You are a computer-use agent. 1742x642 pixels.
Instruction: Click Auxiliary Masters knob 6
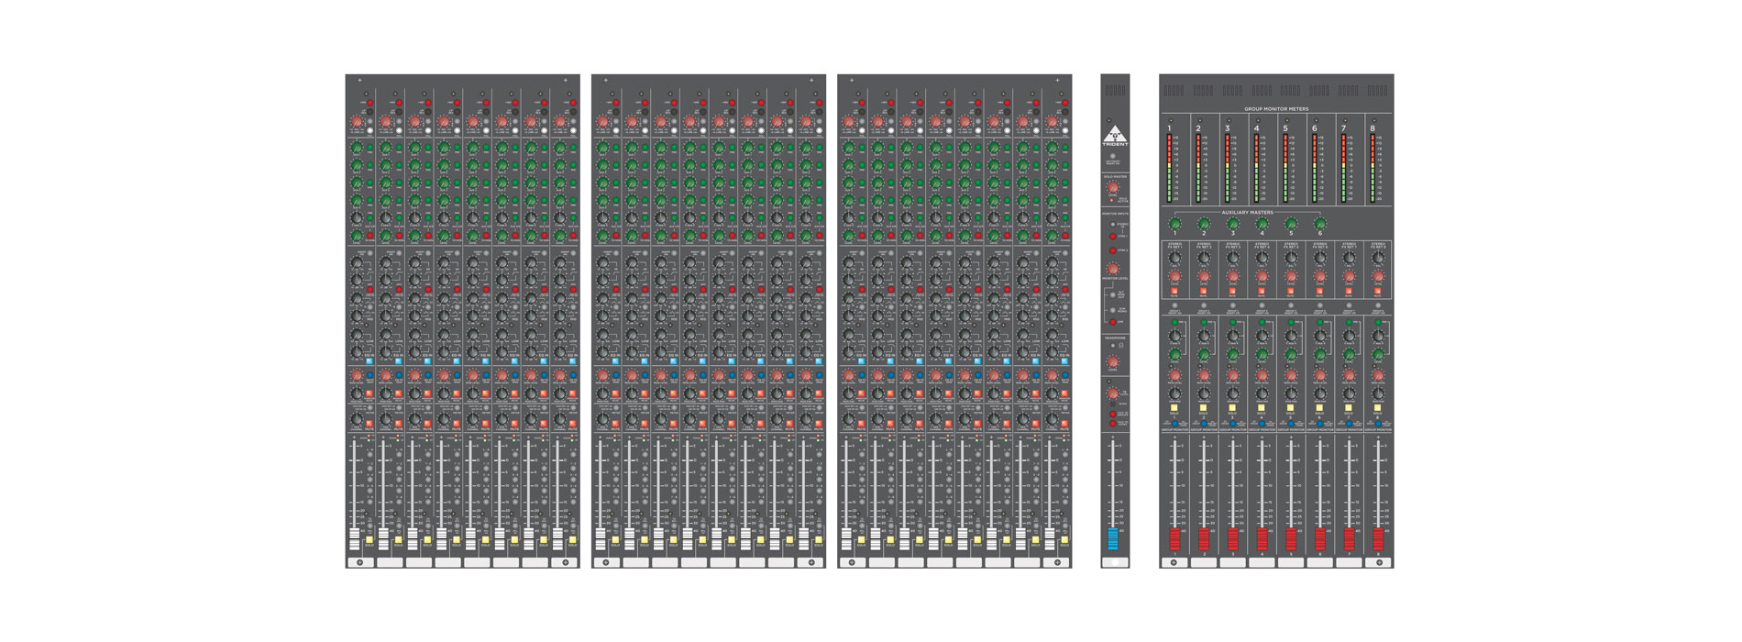click(x=1320, y=224)
